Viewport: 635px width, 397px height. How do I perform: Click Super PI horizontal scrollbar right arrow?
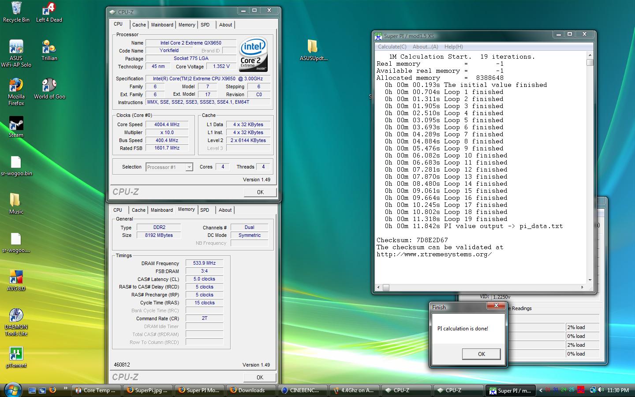tap(583, 288)
